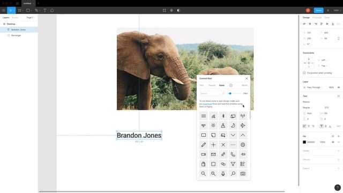Switch to the People tab in Content Reel
The width and height of the screenshot is (343, 193).
(x=212, y=85)
